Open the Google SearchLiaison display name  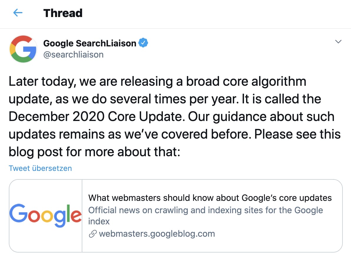pyautogui.click(x=90, y=43)
